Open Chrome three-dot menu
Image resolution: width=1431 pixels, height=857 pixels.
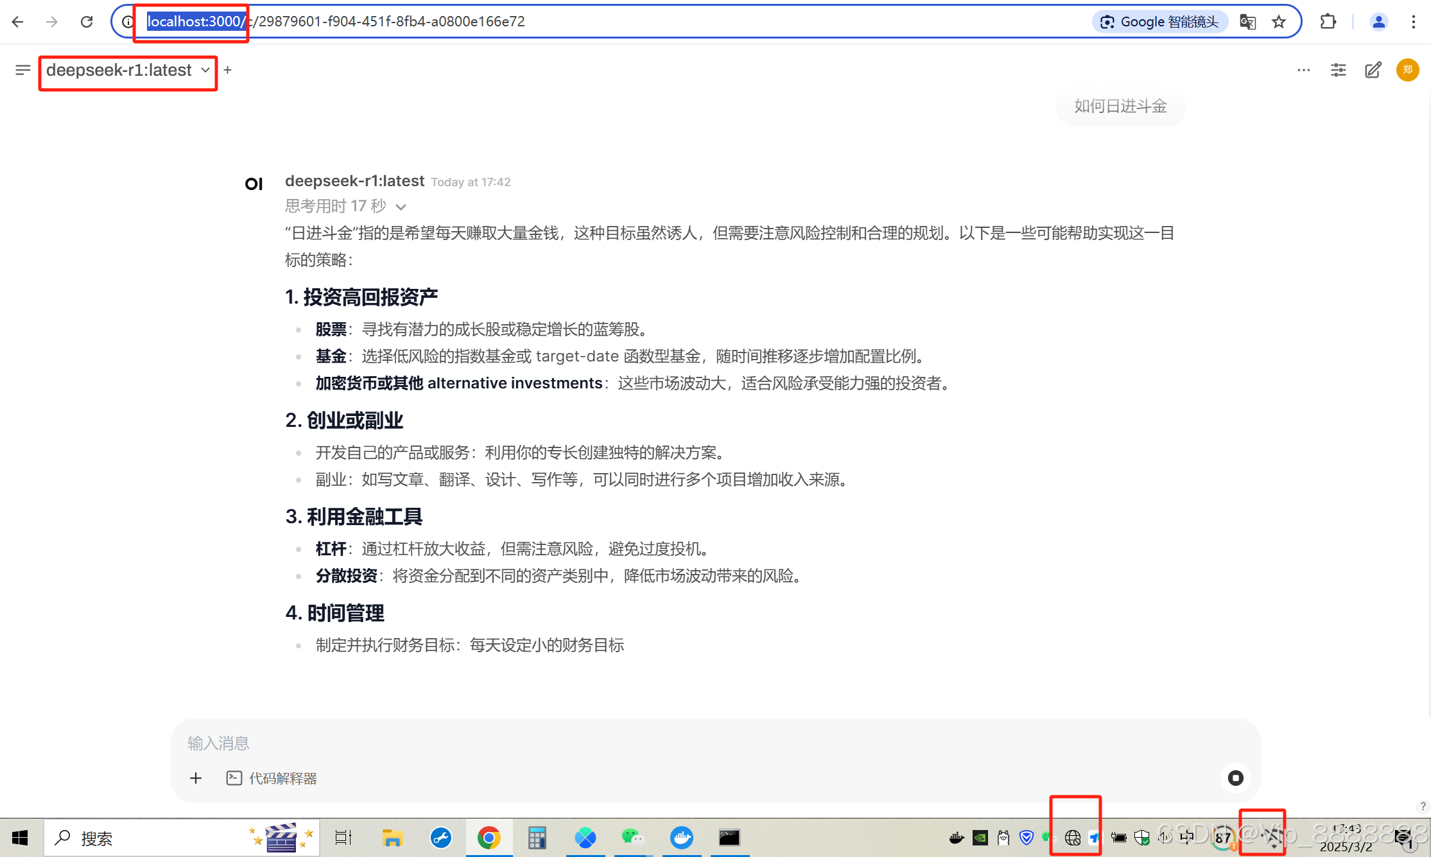tap(1413, 22)
